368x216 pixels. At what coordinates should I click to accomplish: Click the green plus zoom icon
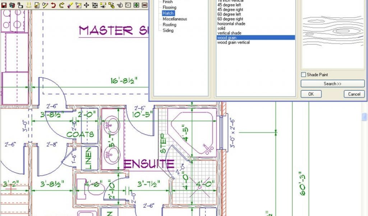coord(136,5)
